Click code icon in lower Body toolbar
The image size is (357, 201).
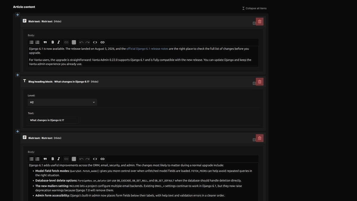[x=95, y=159]
